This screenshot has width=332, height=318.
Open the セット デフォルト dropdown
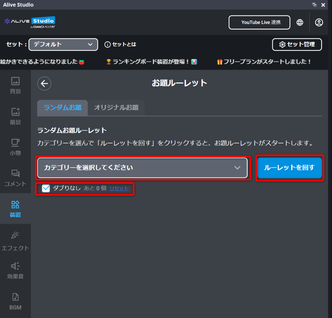click(63, 44)
